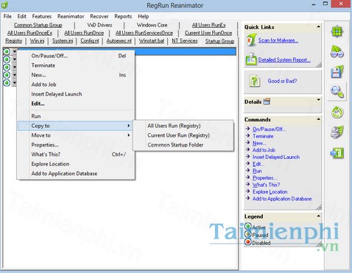
Task: Click the Scan for Malware link
Action: 278,40
